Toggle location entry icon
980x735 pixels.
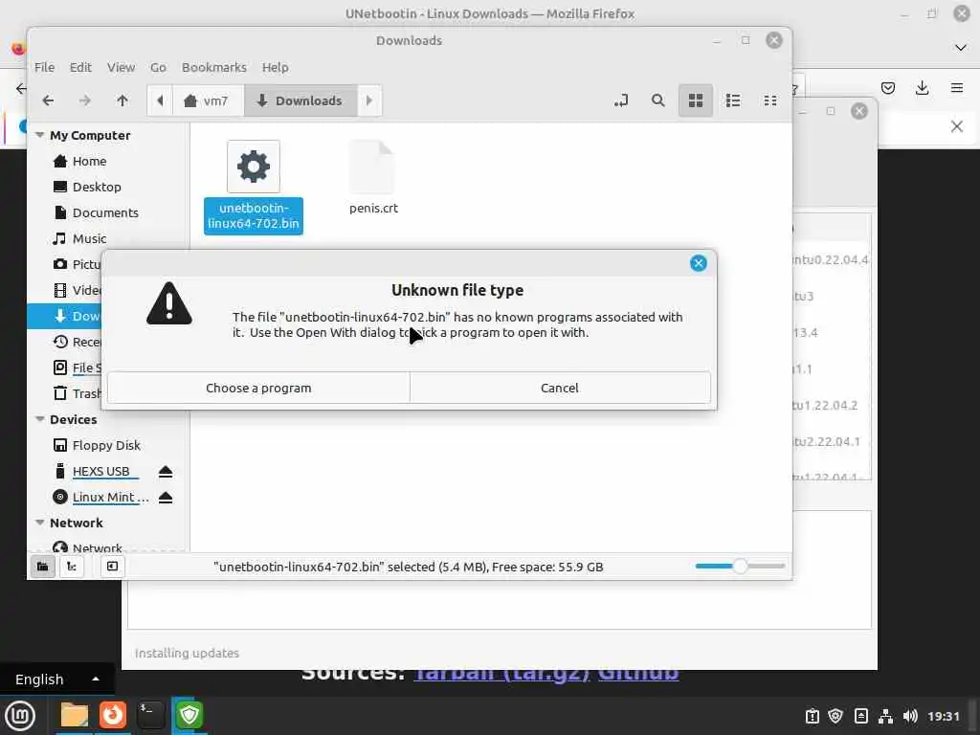(x=620, y=100)
